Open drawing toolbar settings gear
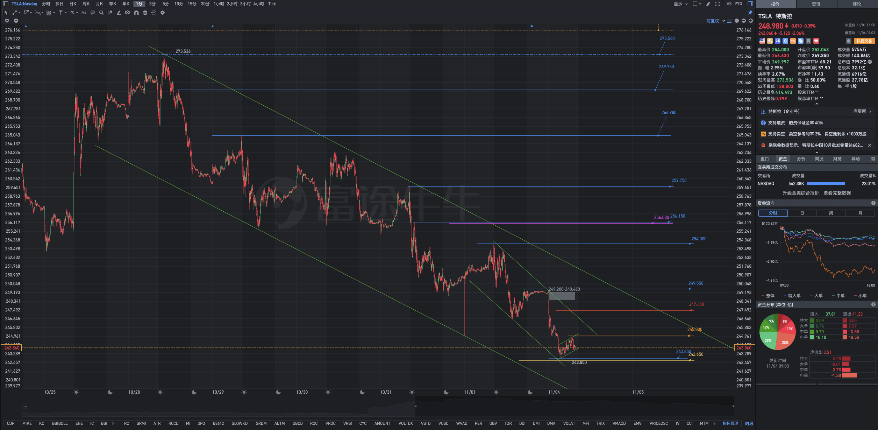This screenshot has width=878, height=430. tap(163, 13)
